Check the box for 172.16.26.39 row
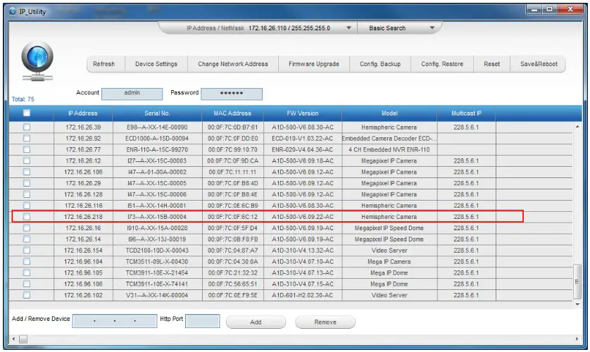Screen dimensions: 590x352 point(27,127)
